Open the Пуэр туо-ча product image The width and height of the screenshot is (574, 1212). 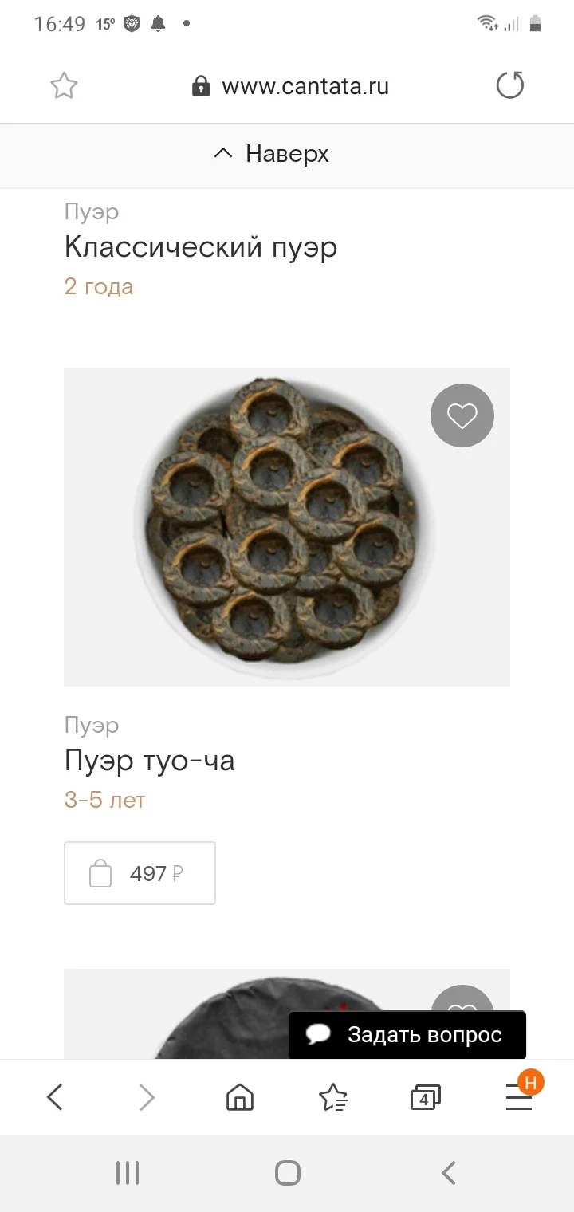click(286, 526)
